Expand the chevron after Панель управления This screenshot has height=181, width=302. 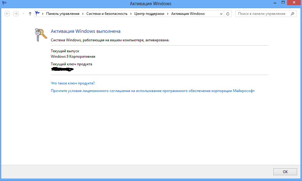[x=83, y=14]
